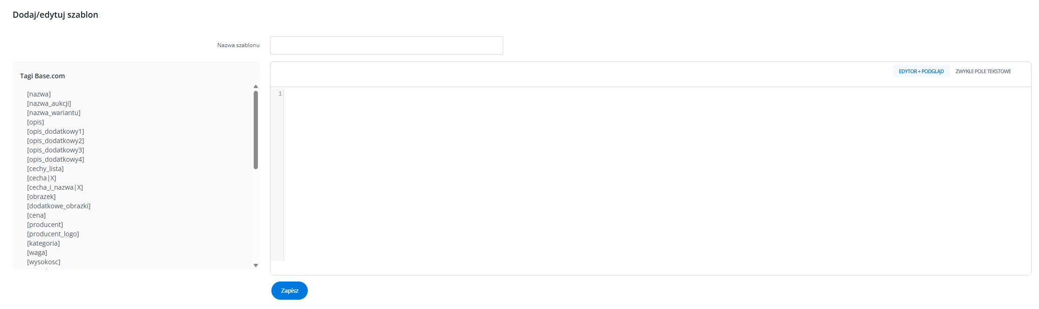Switch to Edytor + Podgląd mode
This screenshot has width=1039, height=309.
(921, 71)
